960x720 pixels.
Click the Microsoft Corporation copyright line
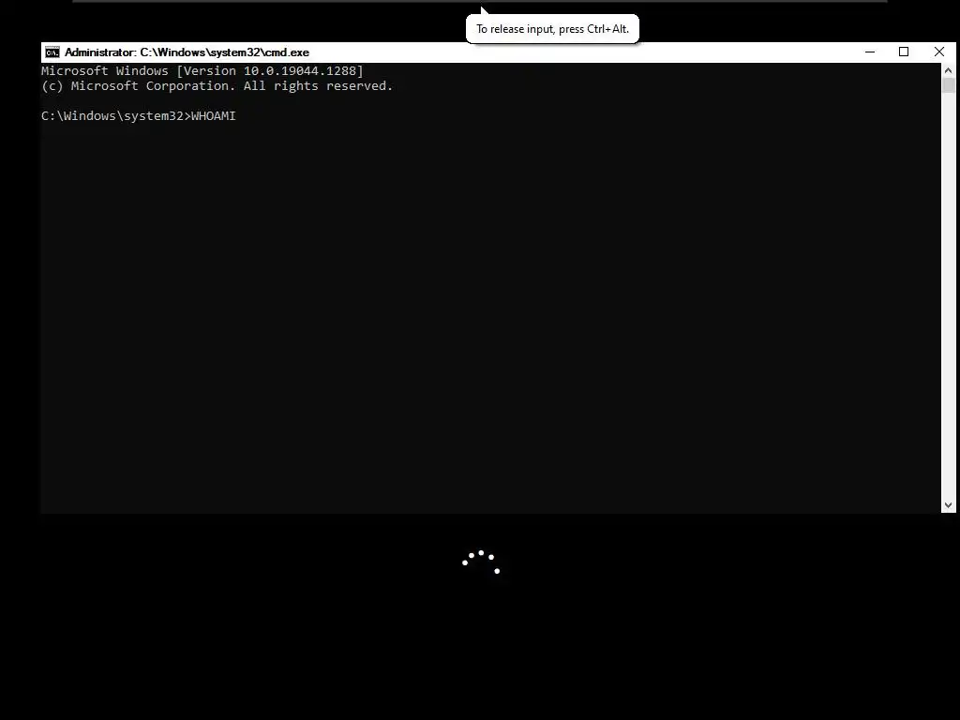point(217,85)
